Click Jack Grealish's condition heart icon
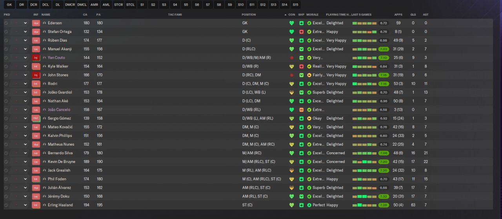This screenshot has height=219, width=502. click(291, 170)
